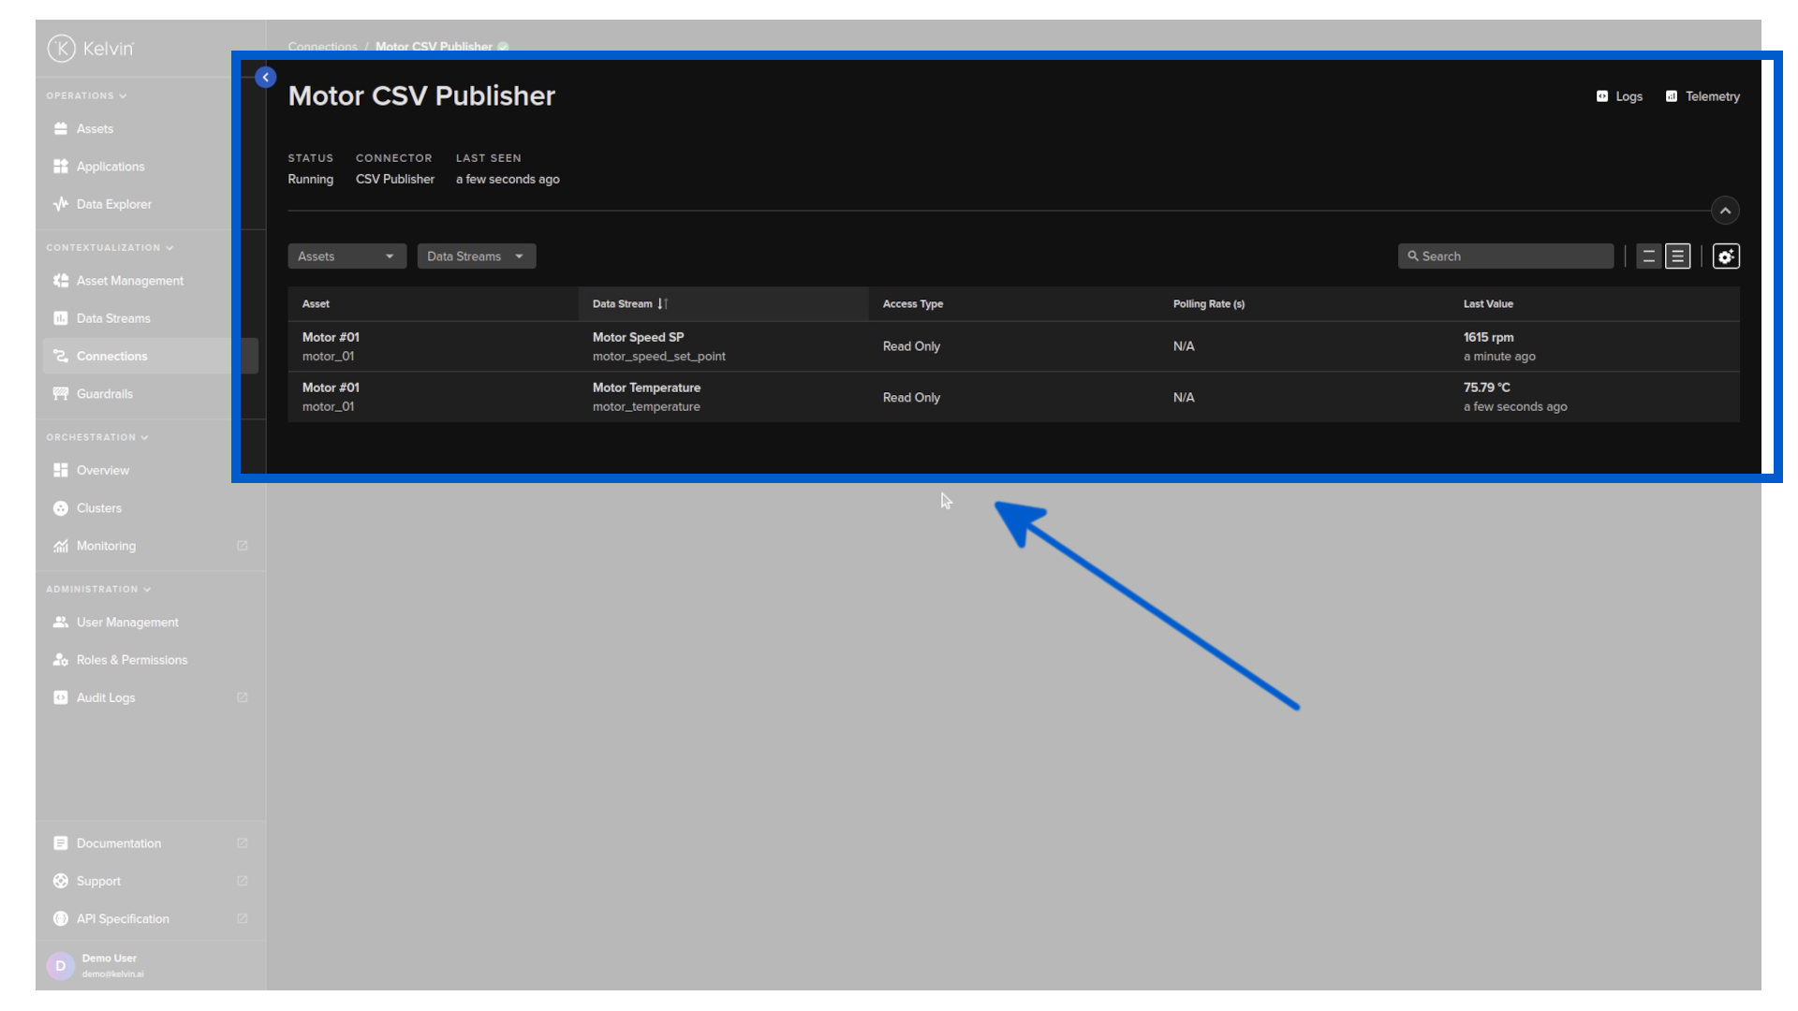1798x1011 pixels.
Task: Collapse the Operations sidebar section
Action: (x=86, y=95)
